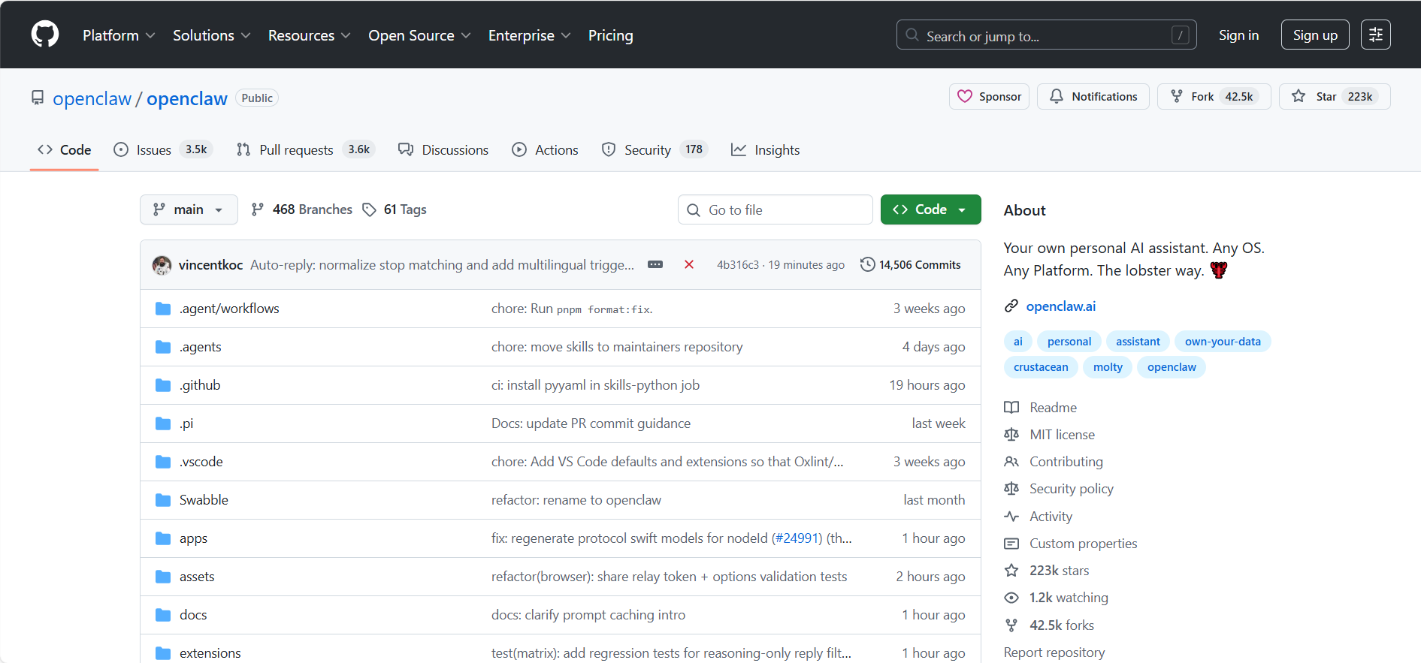Expand commit message ellipsis icon

click(655, 264)
